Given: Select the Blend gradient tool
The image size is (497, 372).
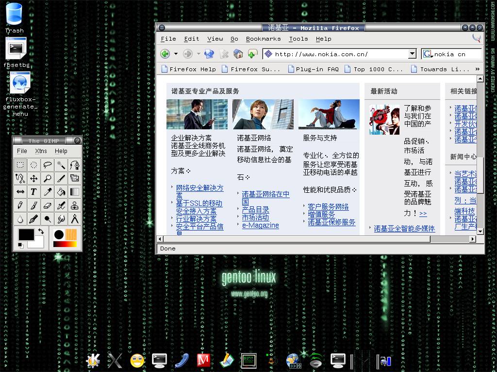Looking at the screenshot, I should (75, 192).
